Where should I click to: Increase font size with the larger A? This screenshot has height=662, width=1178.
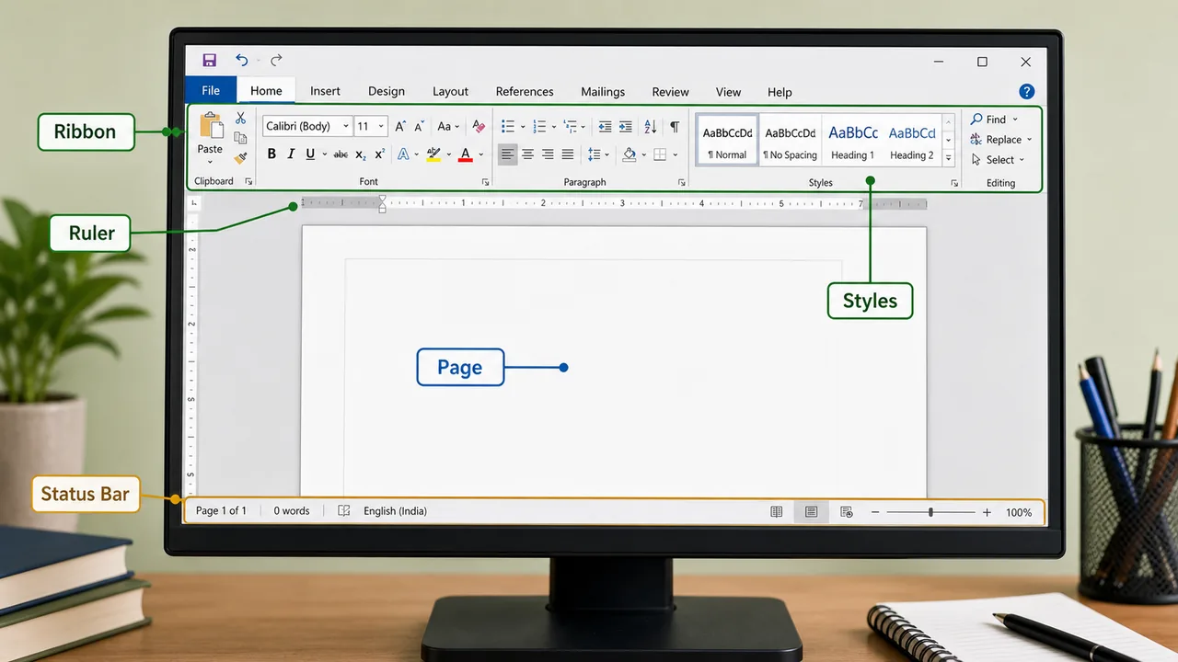point(400,127)
